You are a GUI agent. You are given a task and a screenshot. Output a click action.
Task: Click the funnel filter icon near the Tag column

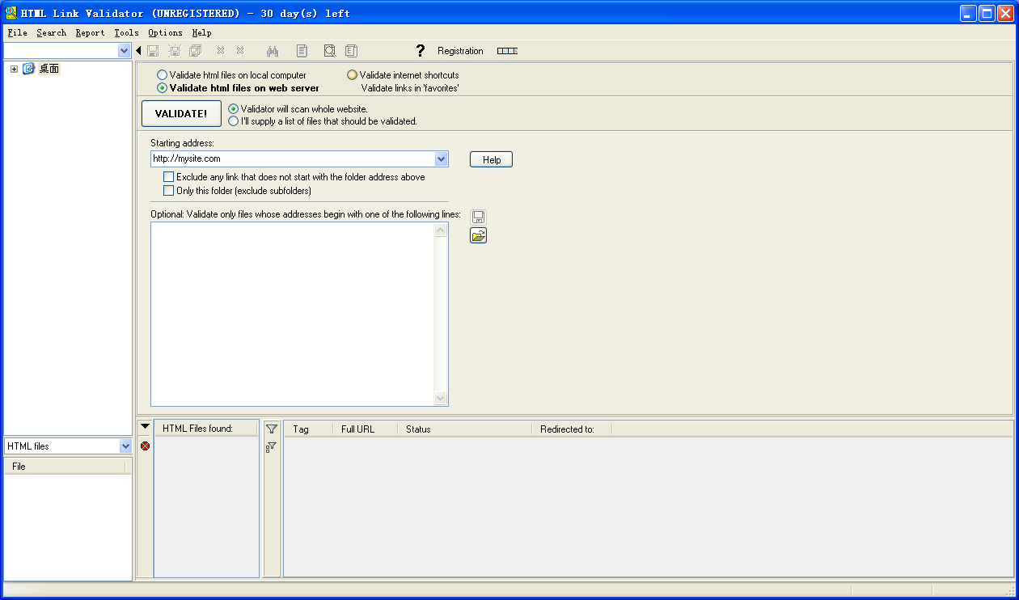tap(272, 429)
